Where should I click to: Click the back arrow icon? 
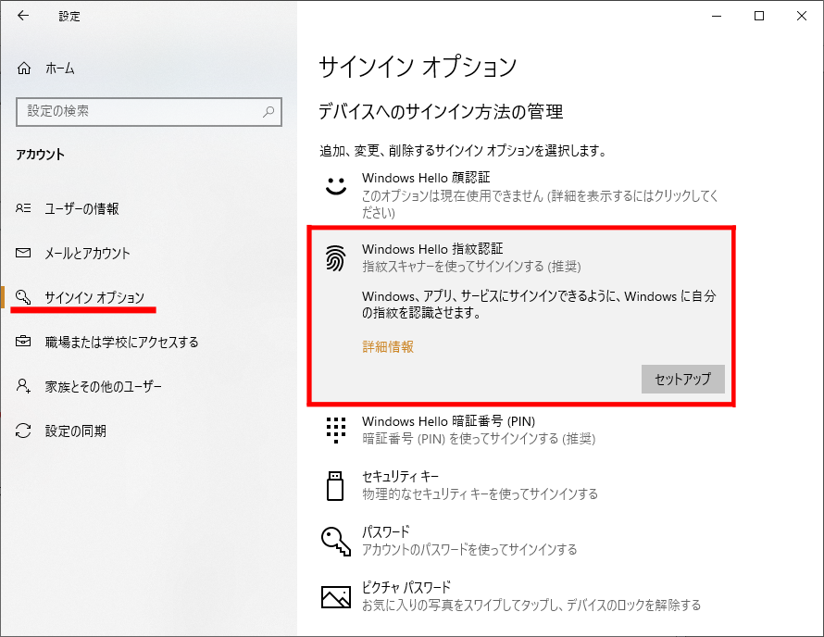(x=23, y=16)
